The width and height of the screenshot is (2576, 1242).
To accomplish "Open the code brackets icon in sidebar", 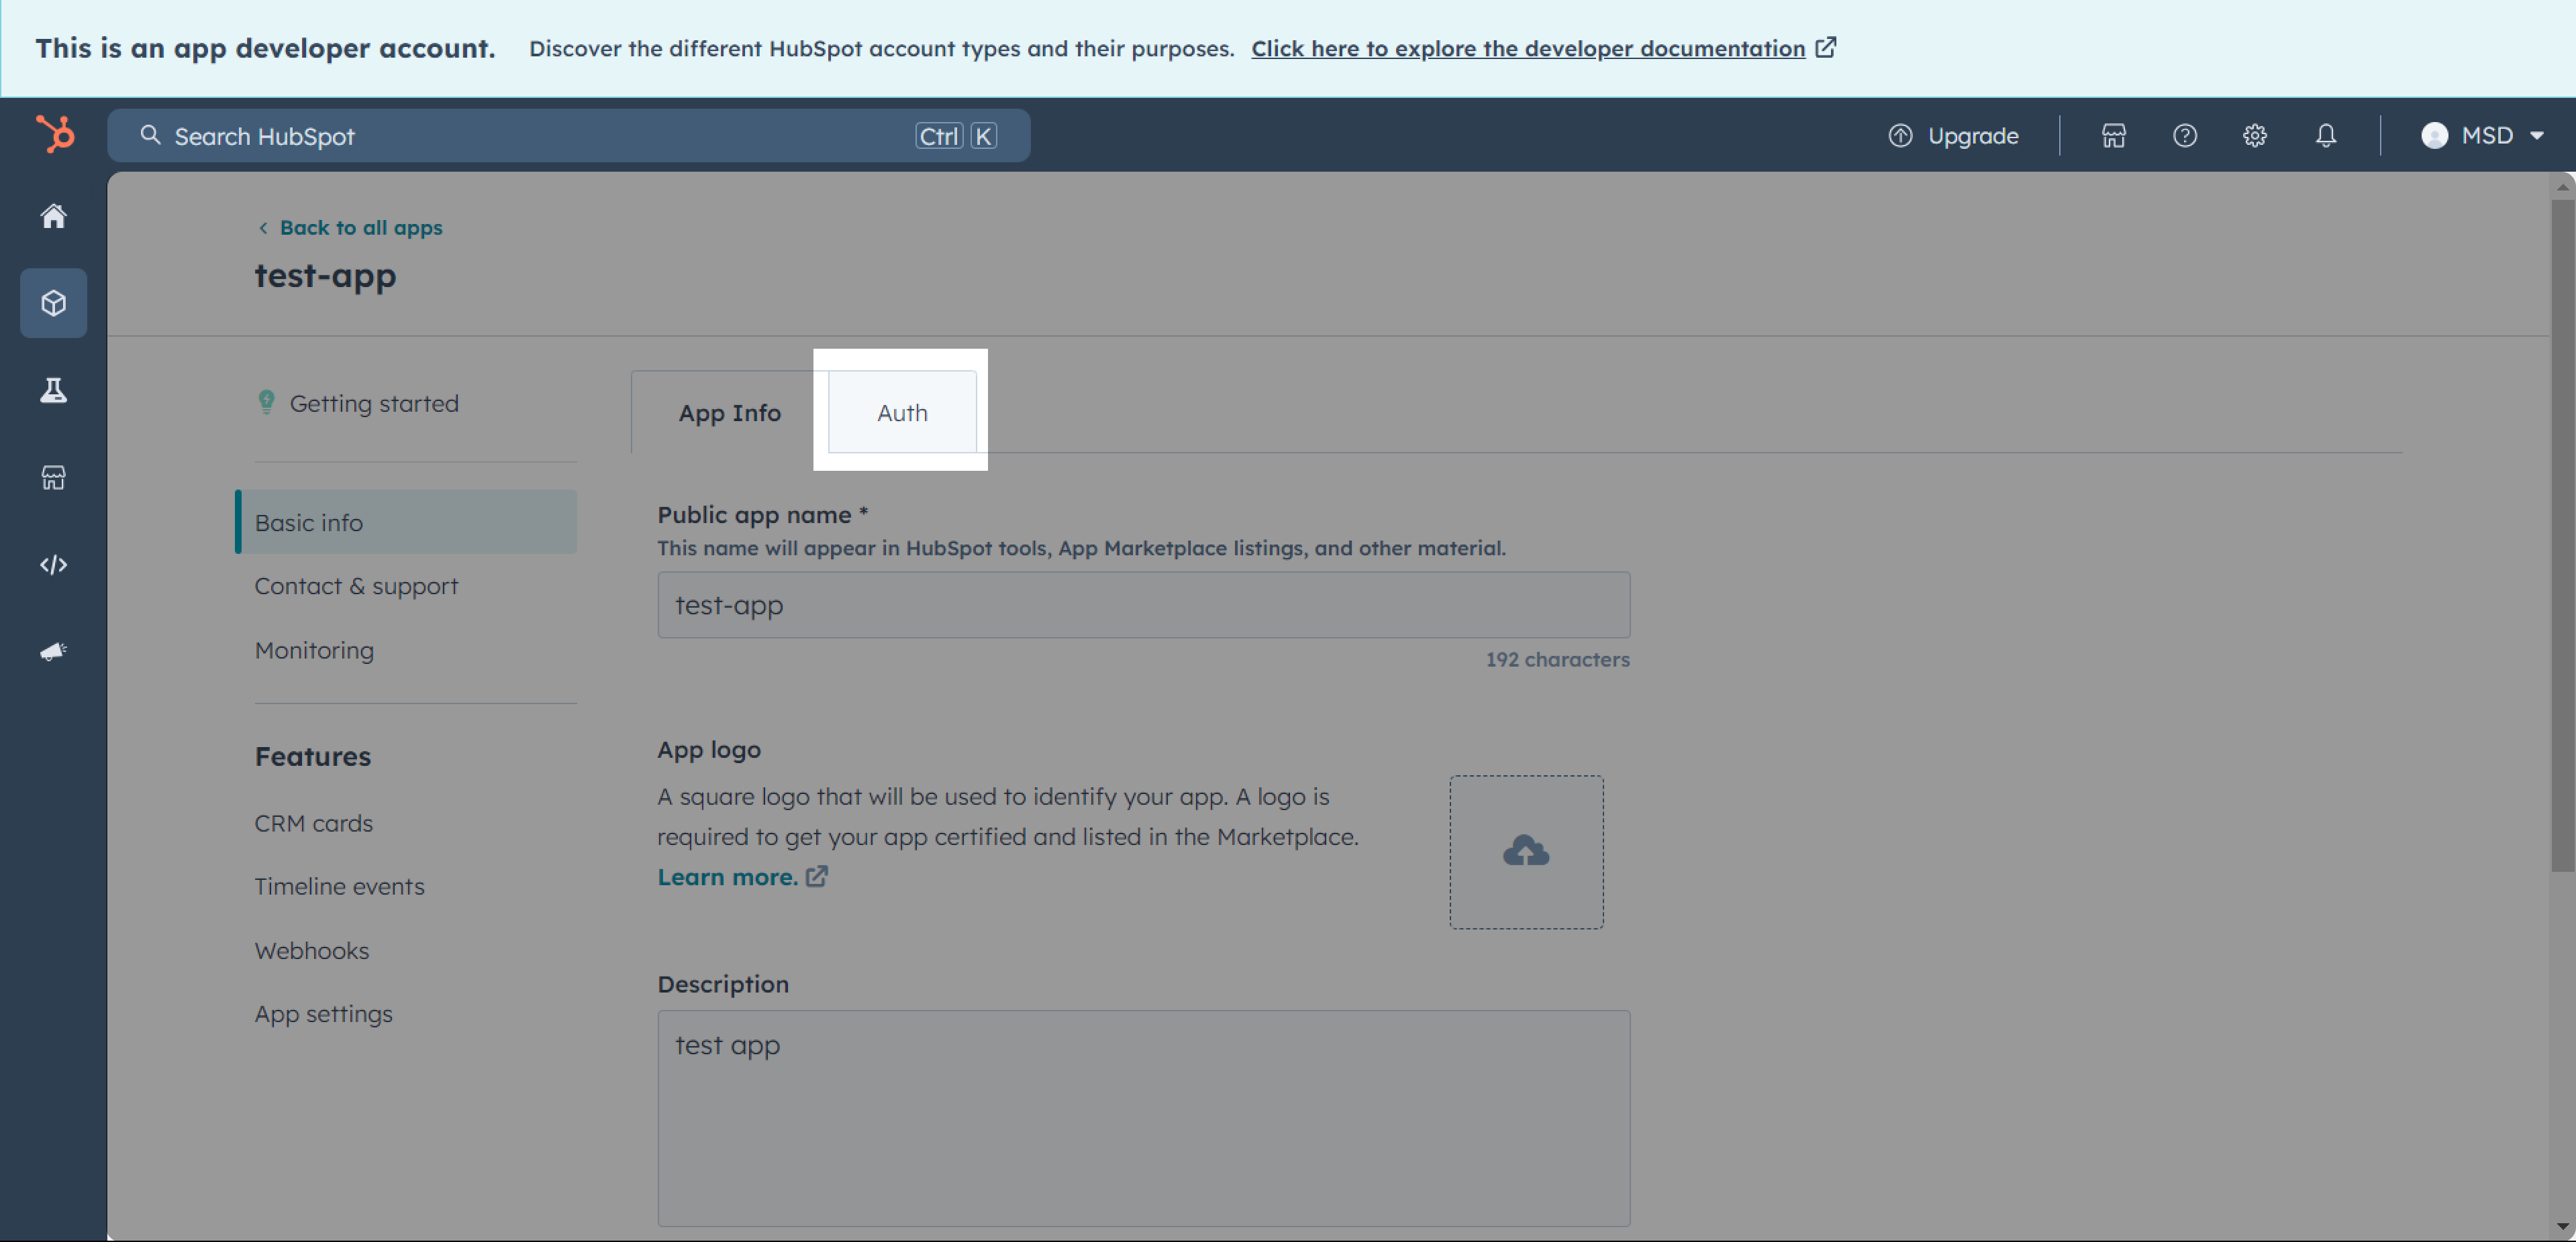I will point(53,565).
